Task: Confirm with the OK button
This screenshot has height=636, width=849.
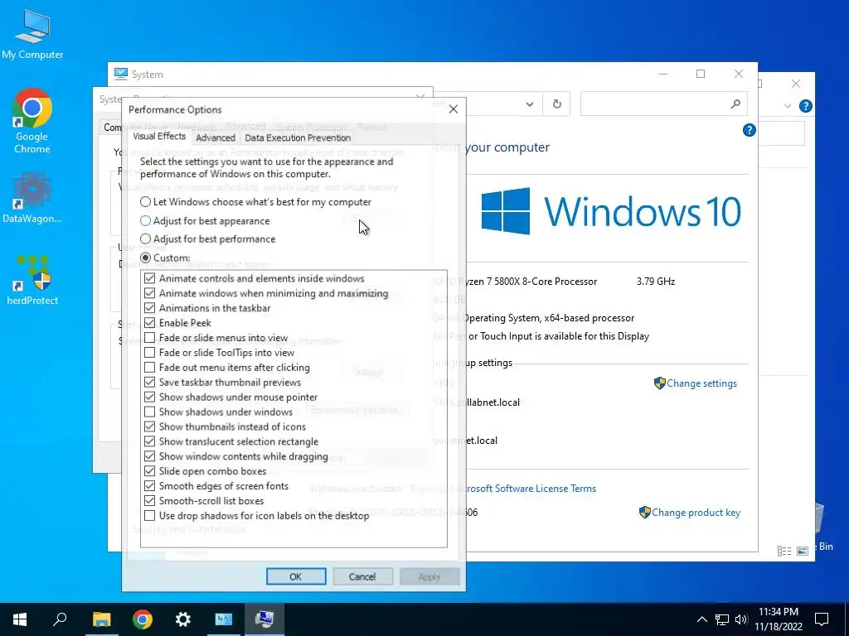Action: (x=296, y=576)
